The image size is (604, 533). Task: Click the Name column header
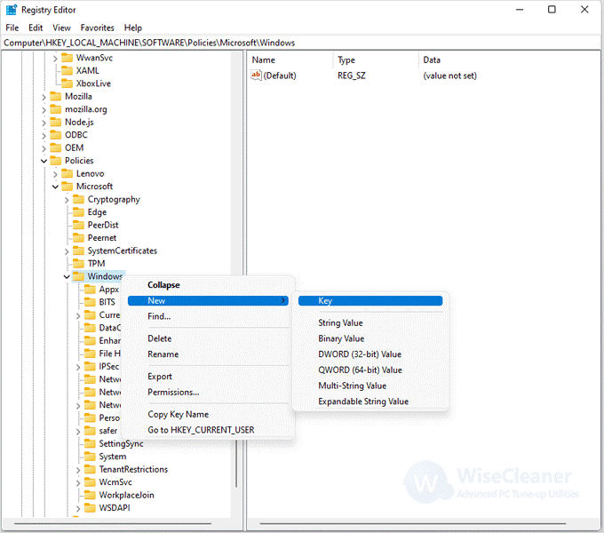[x=264, y=60]
